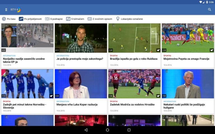Click the sign language interpreter icon
Image resolution: width=215 pixels, height=134 pixels.
pos(68,19)
